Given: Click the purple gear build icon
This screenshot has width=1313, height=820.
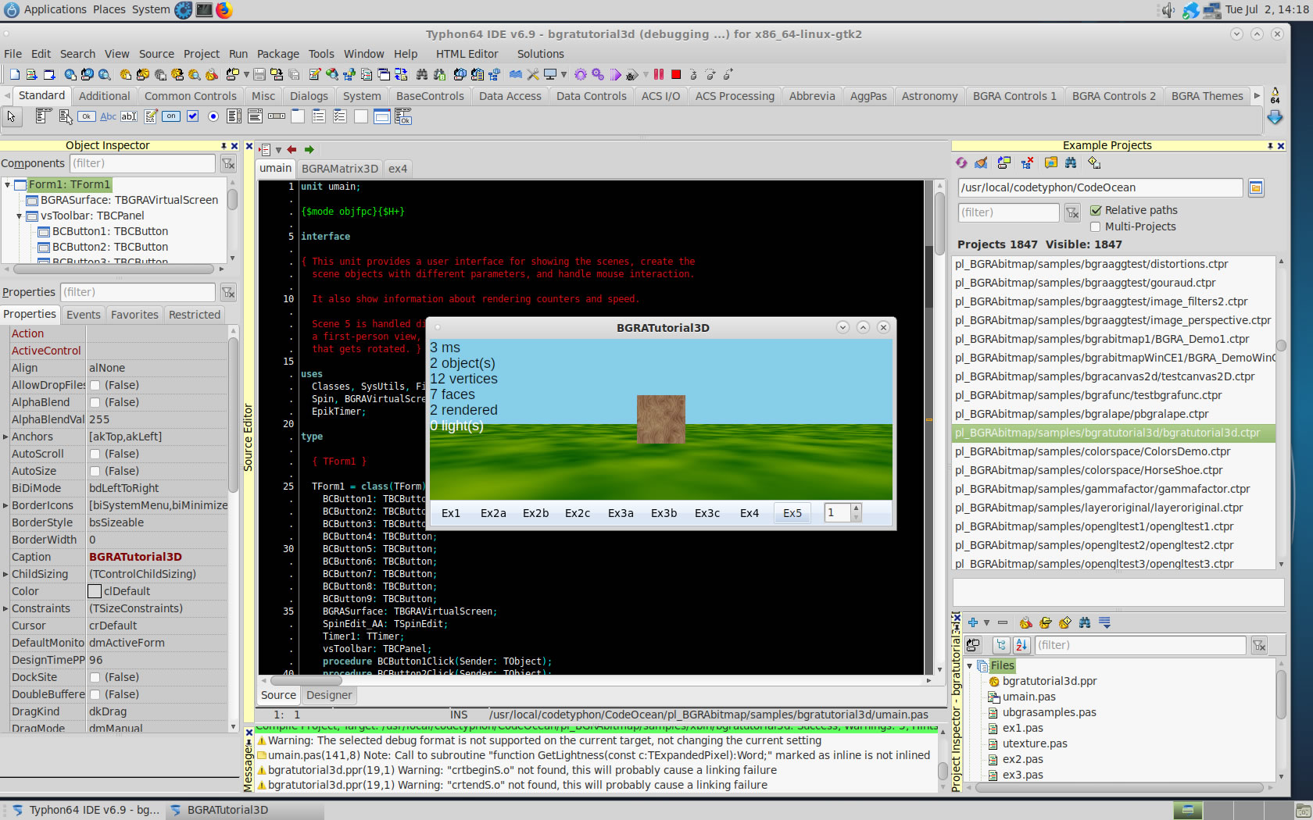Looking at the screenshot, I should (x=580, y=74).
